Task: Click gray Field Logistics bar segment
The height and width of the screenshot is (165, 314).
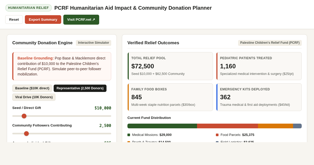Action: [297, 126]
